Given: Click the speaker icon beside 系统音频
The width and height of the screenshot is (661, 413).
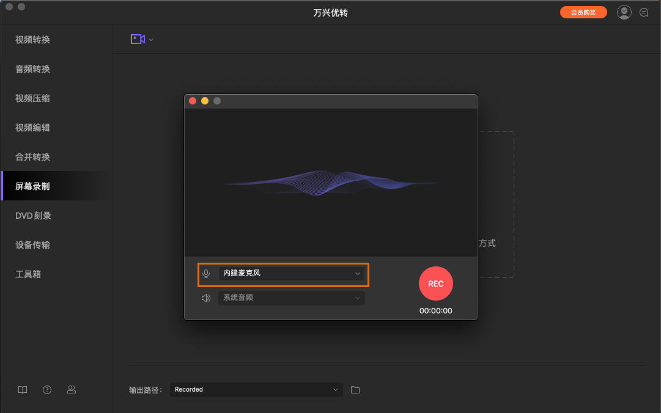Looking at the screenshot, I should tap(206, 298).
